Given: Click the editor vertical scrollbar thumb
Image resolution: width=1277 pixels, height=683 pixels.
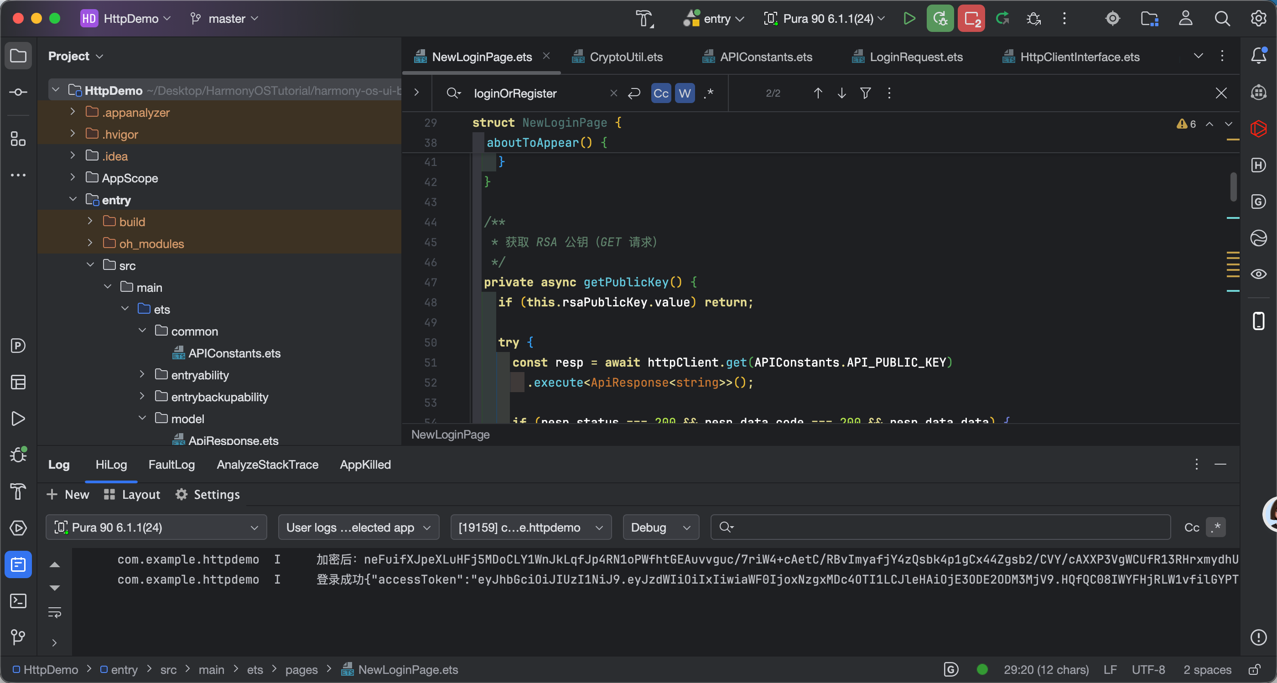Looking at the screenshot, I should click(1233, 186).
